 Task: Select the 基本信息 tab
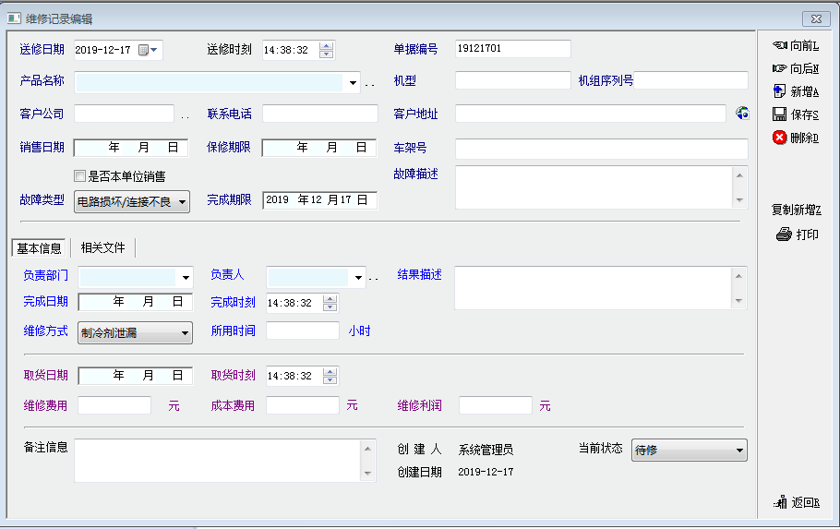click(39, 247)
